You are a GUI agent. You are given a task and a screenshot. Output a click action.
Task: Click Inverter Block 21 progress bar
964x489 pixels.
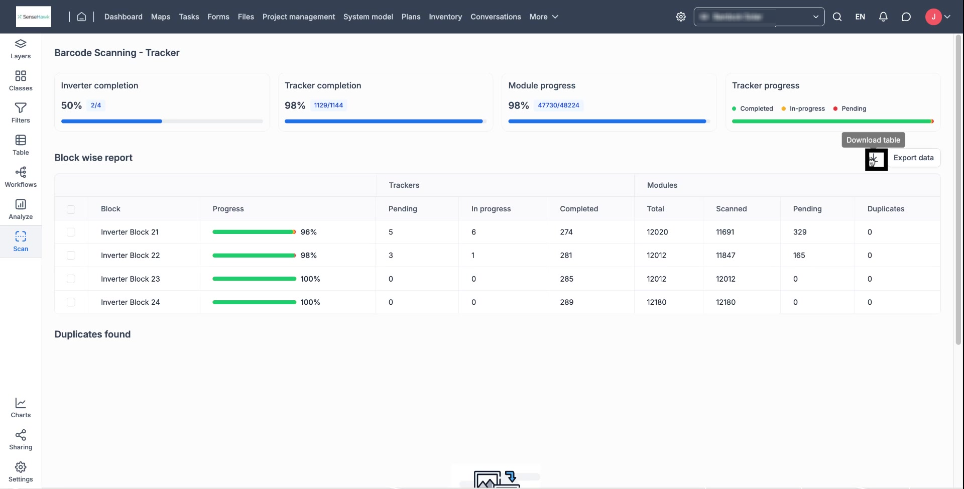click(254, 232)
